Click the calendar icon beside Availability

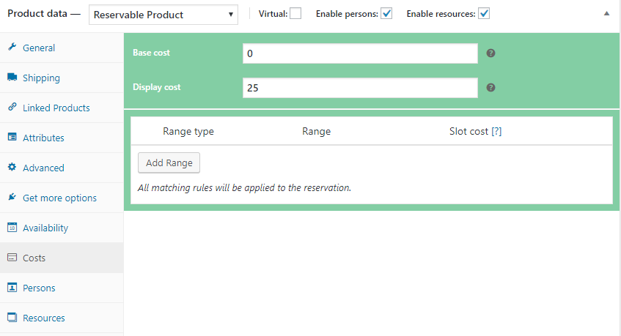(x=12, y=228)
